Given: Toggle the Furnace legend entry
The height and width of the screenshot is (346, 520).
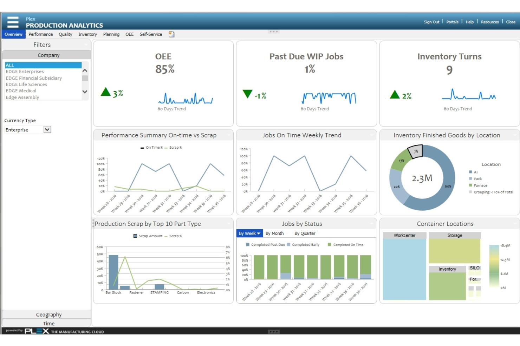Looking at the screenshot, I should [x=480, y=185].
